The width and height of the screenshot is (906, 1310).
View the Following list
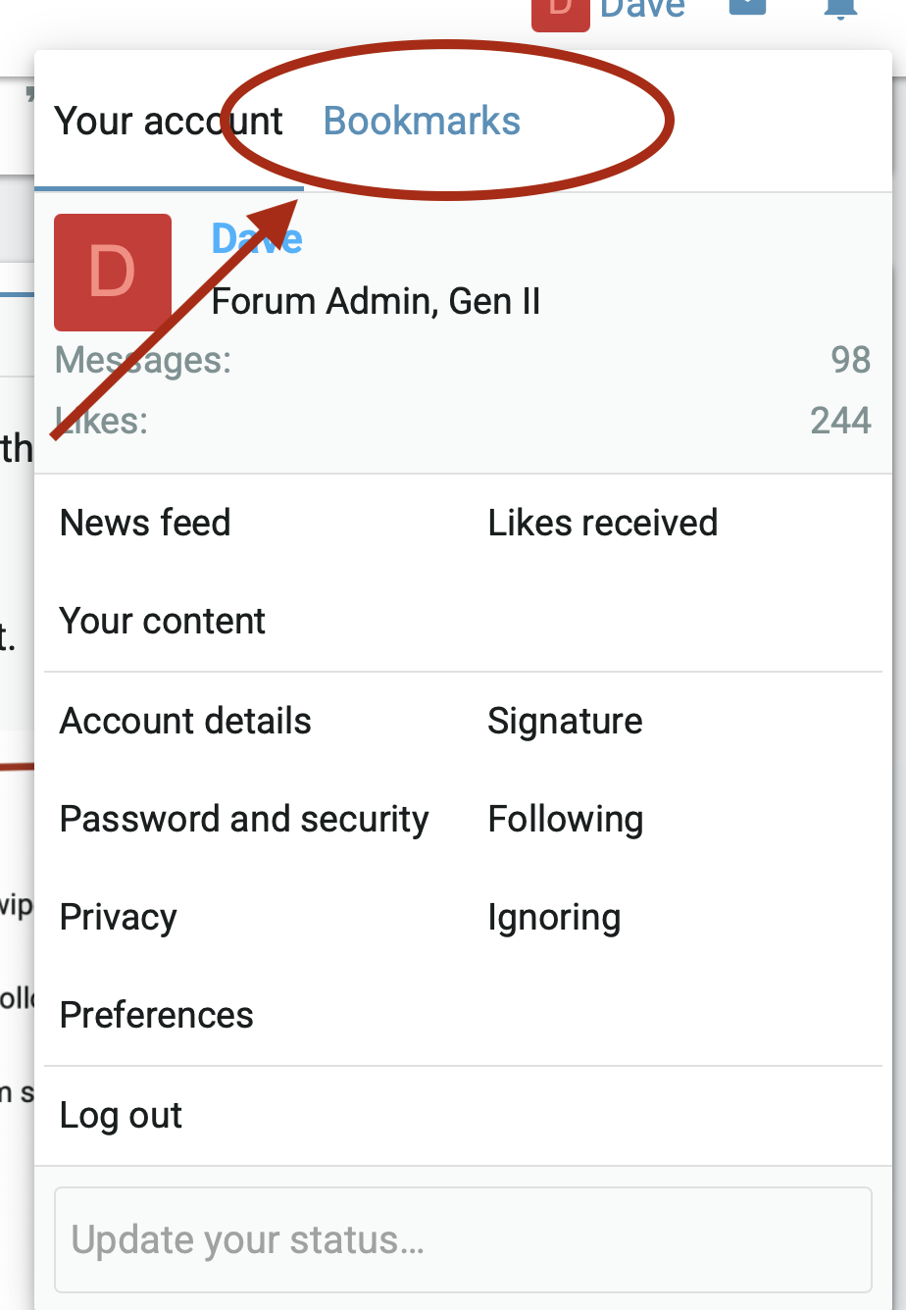(x=565, y=819)
